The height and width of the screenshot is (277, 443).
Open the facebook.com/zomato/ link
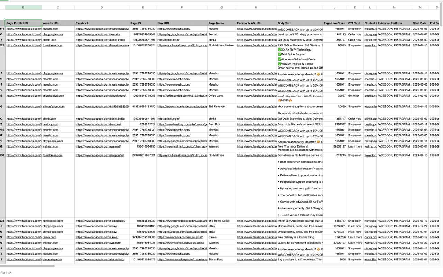(x=98, y=35)
